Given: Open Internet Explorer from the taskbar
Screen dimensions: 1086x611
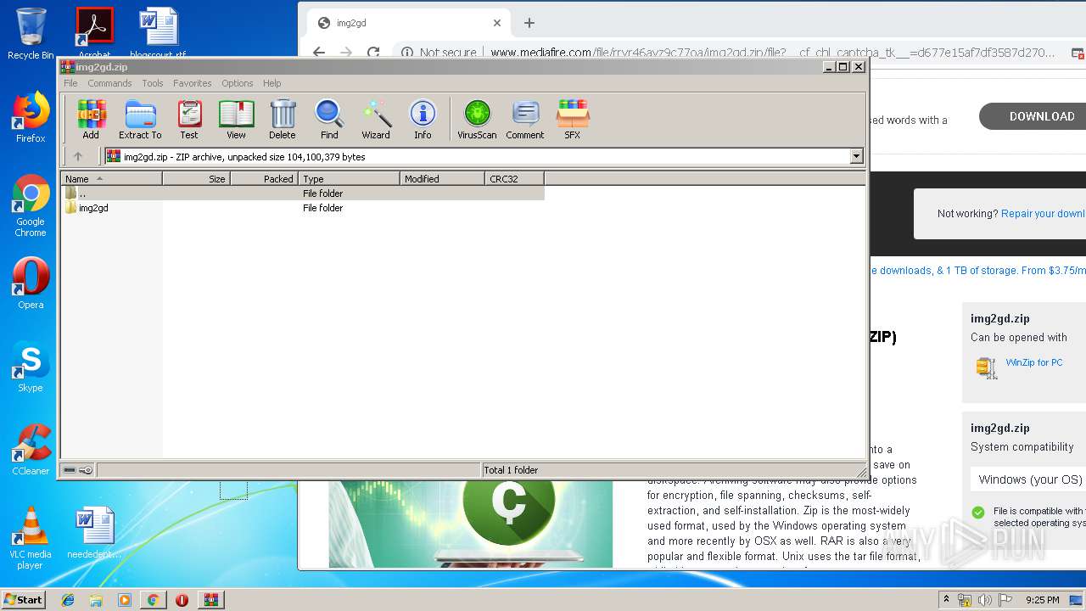Looking at the screenshot, I should (x=68, y=600).
